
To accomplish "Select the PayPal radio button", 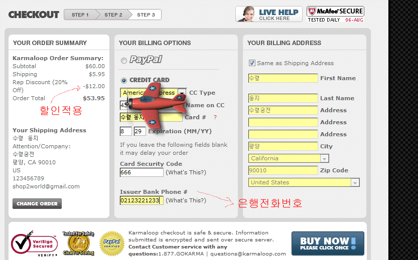I will [x=123, y=61].
